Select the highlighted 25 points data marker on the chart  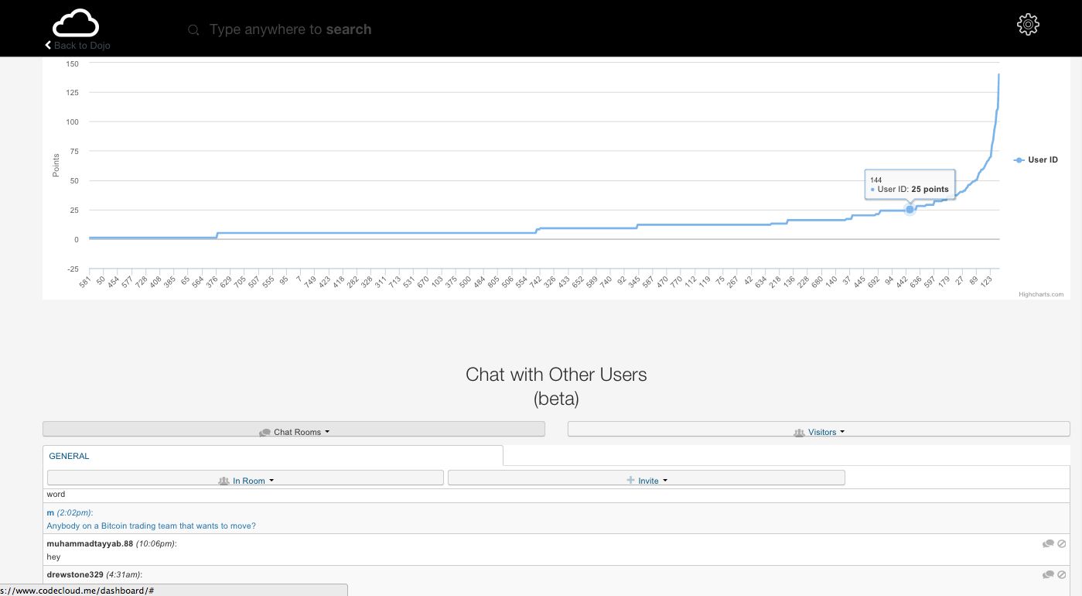pyautogui.click(x=910, y=210)
